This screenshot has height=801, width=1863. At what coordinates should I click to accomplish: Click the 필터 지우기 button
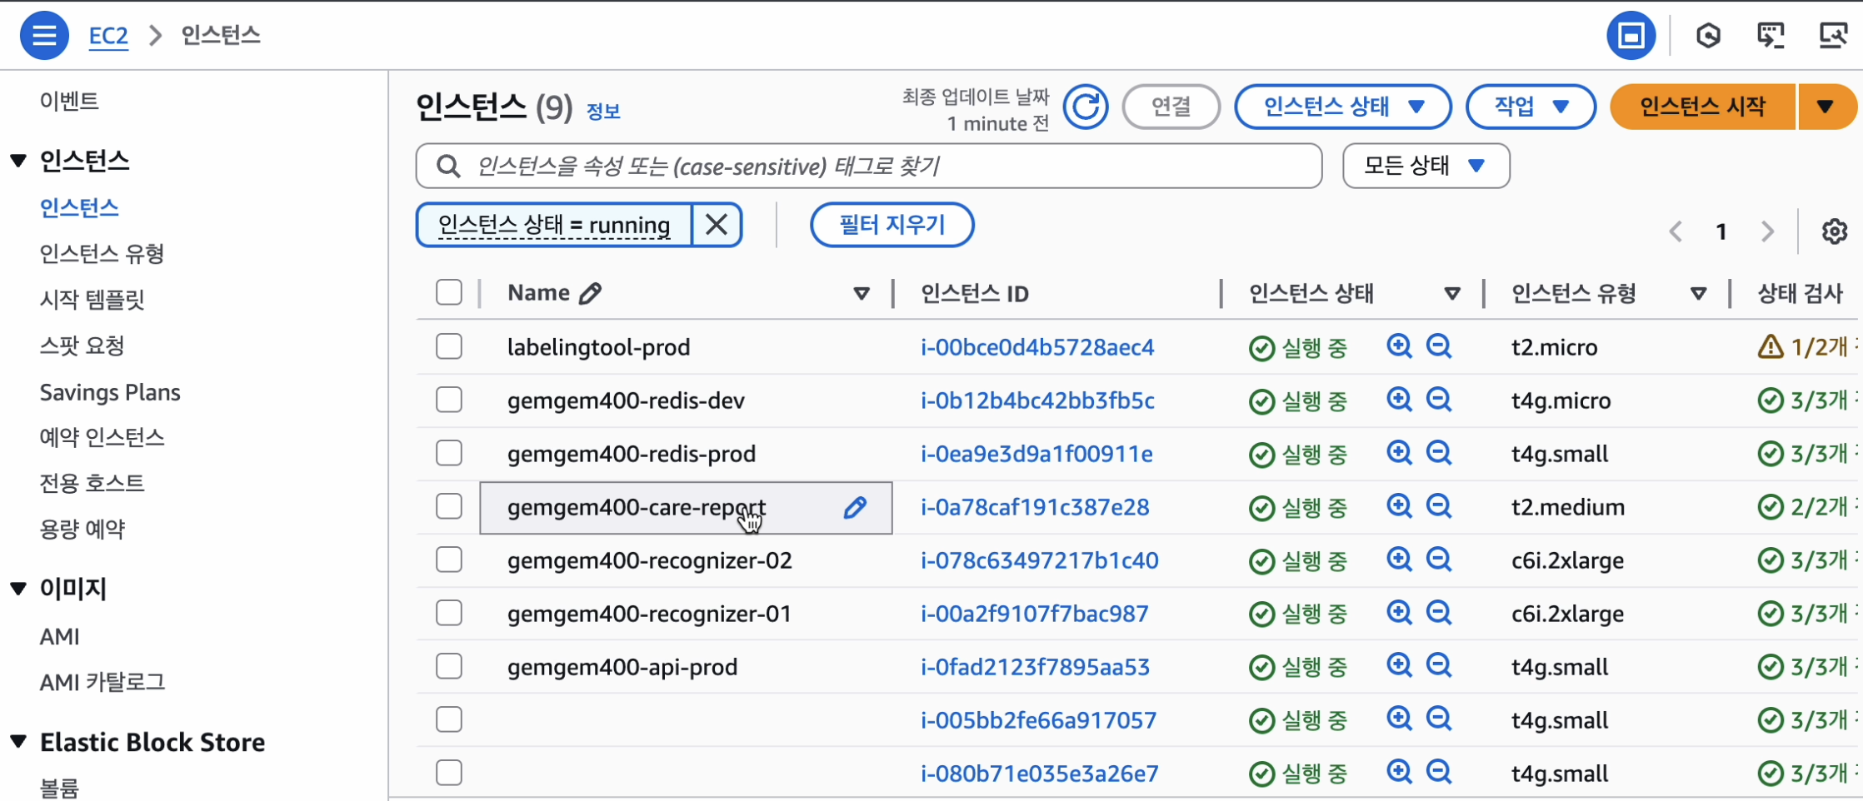892,225
